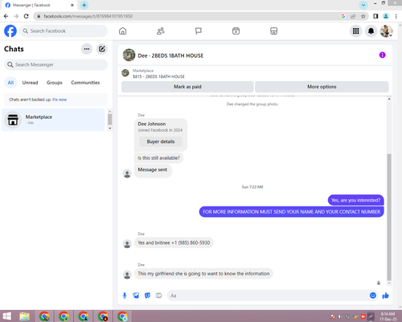402x322 pixels.
Task: Click the message text field Aa
Action: click(268, 296)
